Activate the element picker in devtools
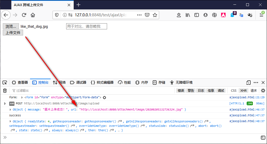The height and width of the screenshot is (144, 267). click(x=5, y=83)
